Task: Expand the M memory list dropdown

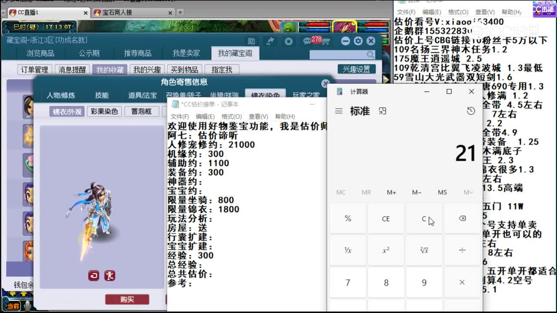Action: [x=468, y=192]
